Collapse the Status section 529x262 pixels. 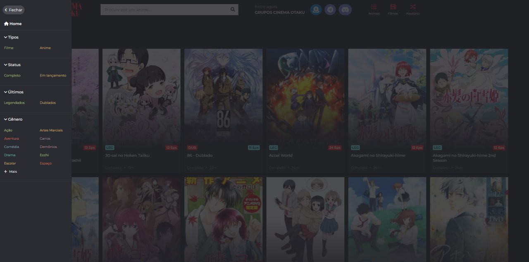click(12, 65)
